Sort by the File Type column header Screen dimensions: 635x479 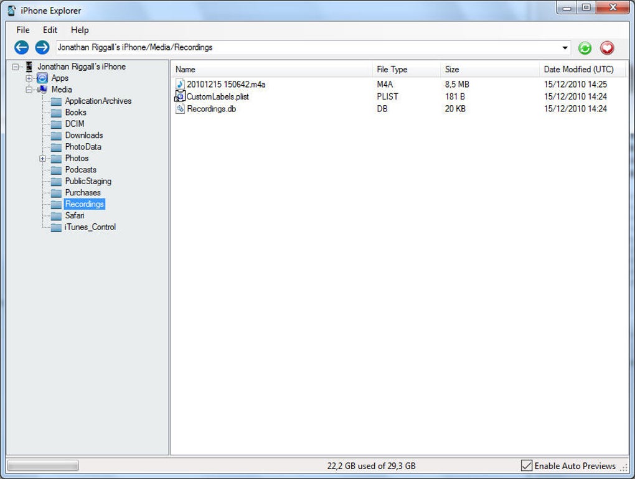point(406,69)
